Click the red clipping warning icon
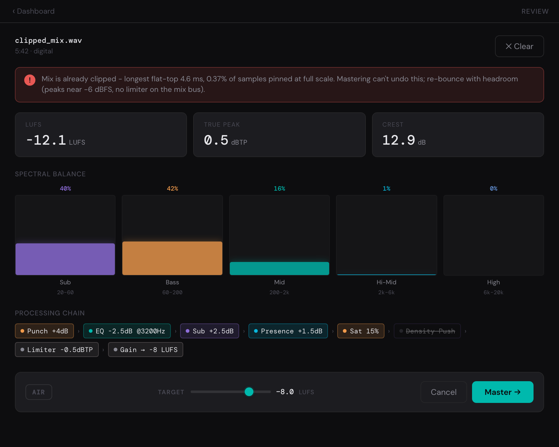 [x=30, y=80]
